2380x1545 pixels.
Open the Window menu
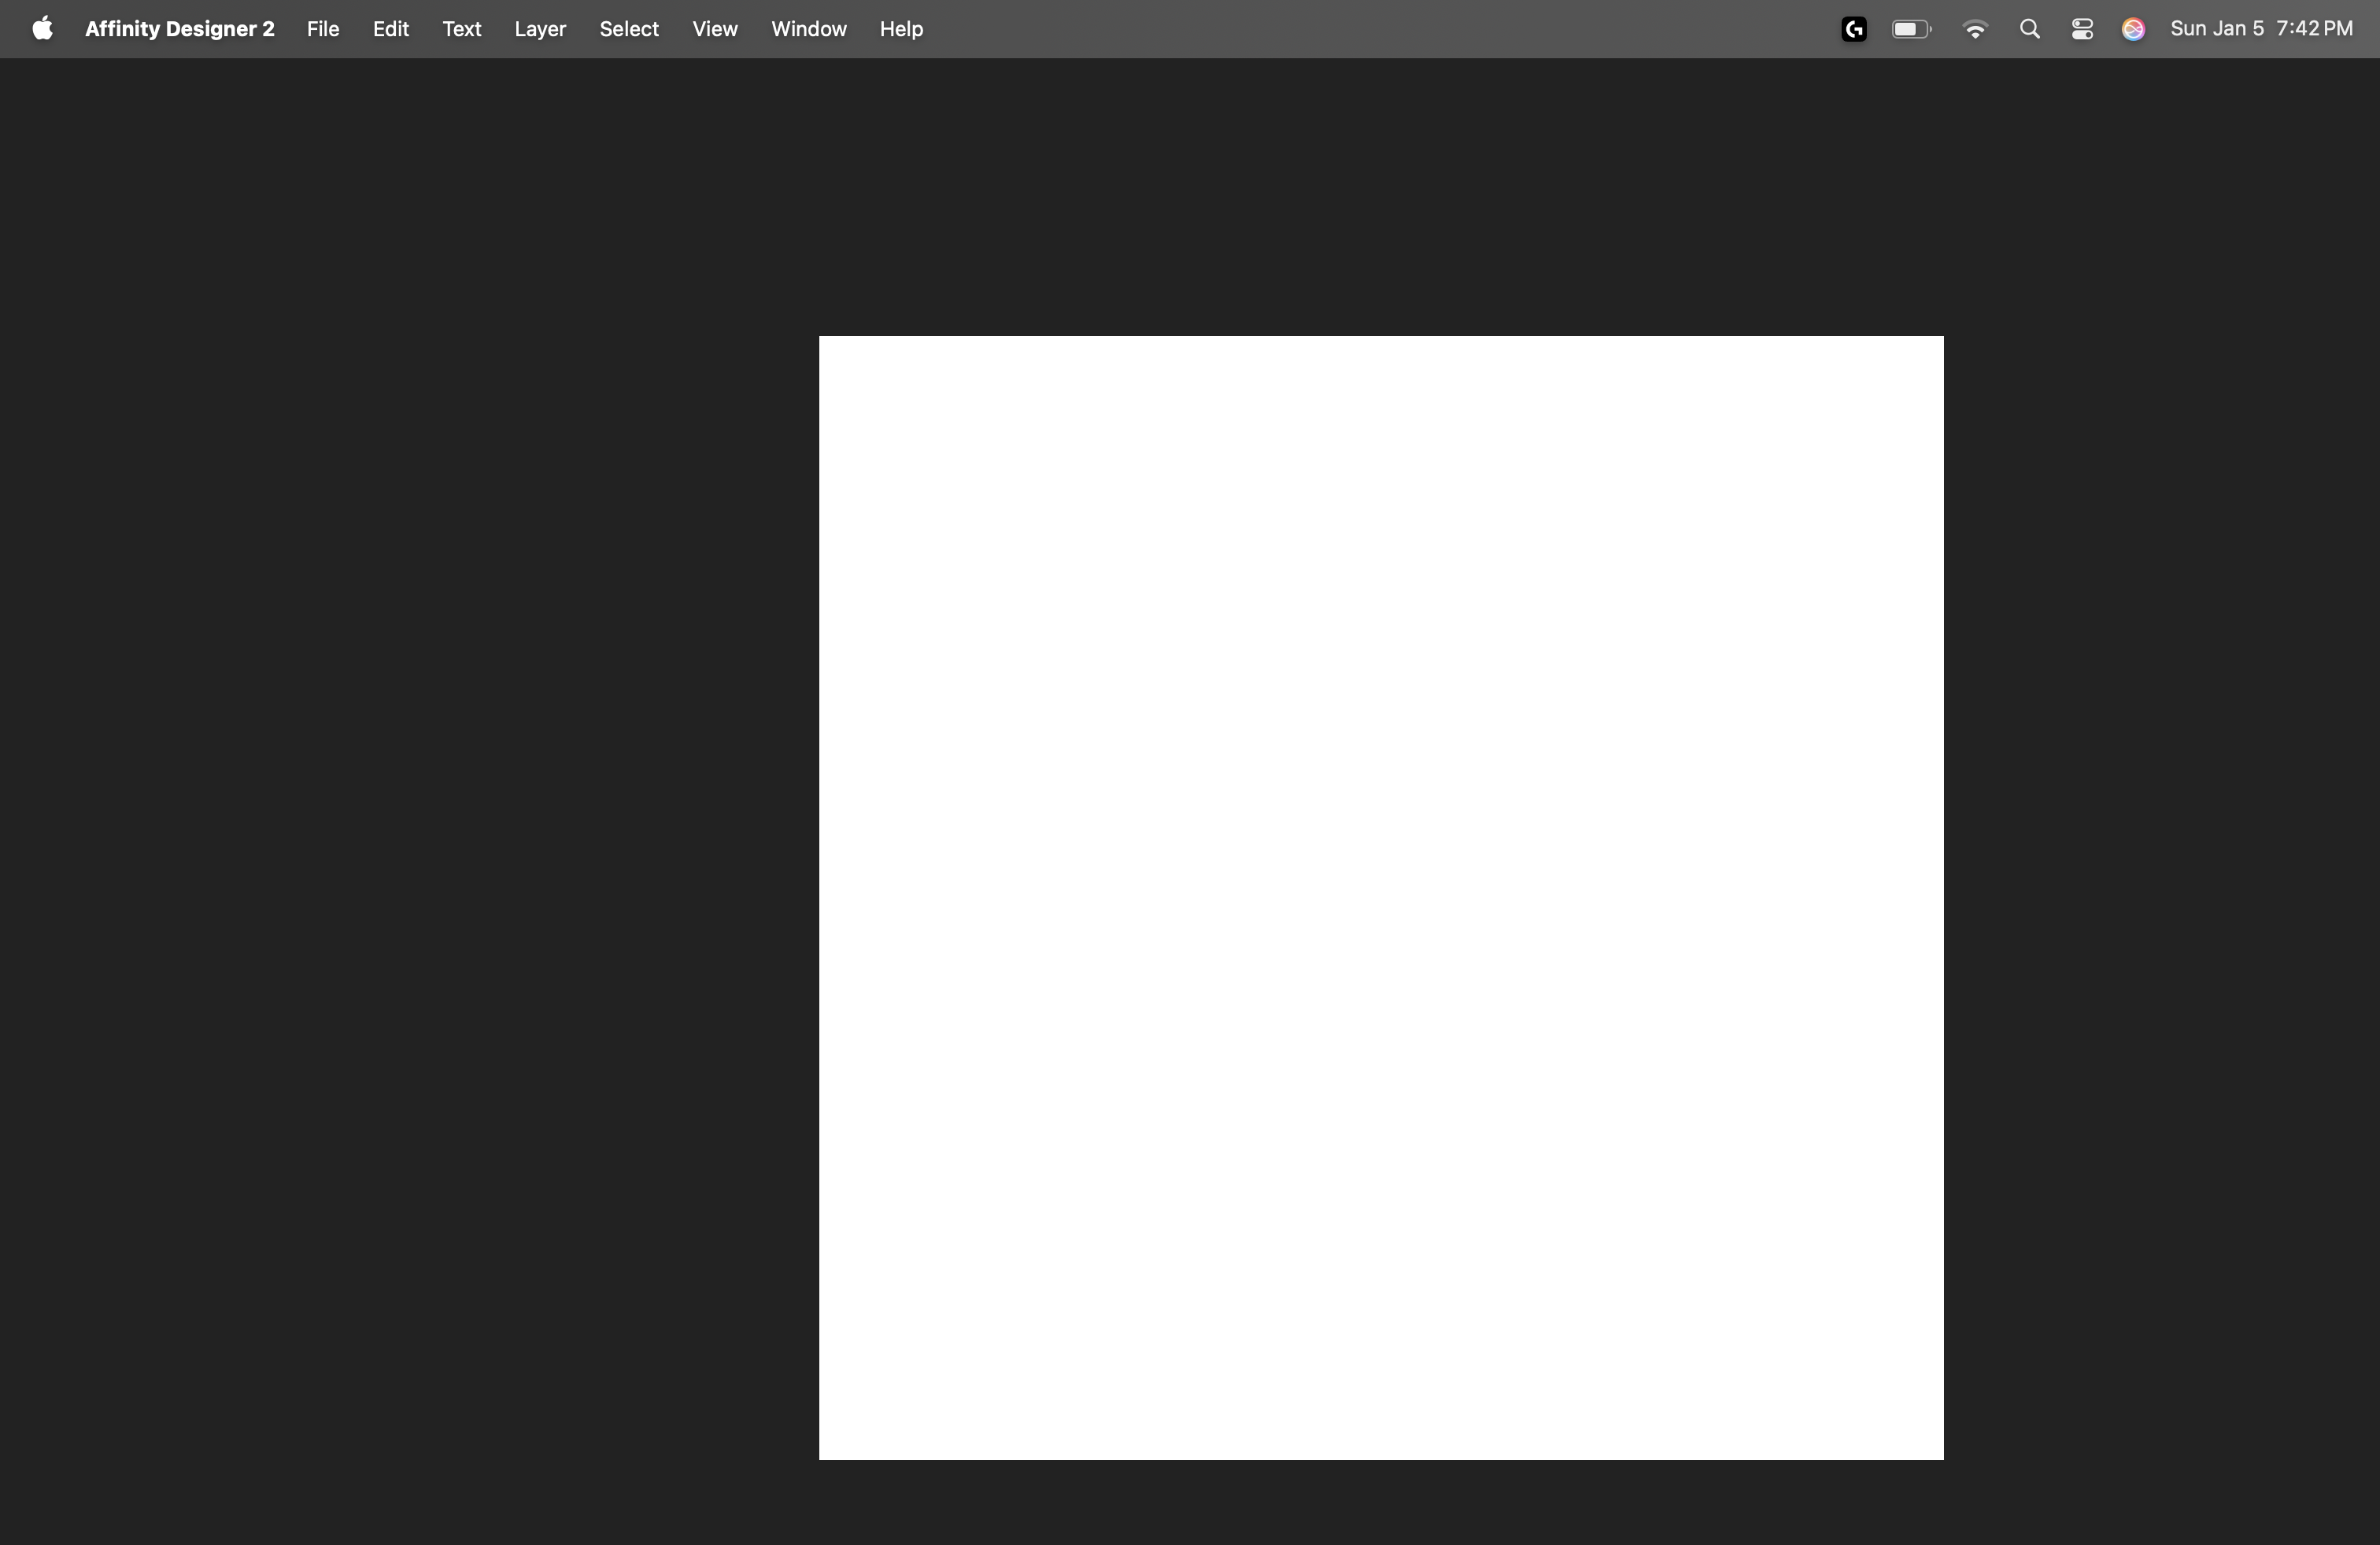[809, 29]
